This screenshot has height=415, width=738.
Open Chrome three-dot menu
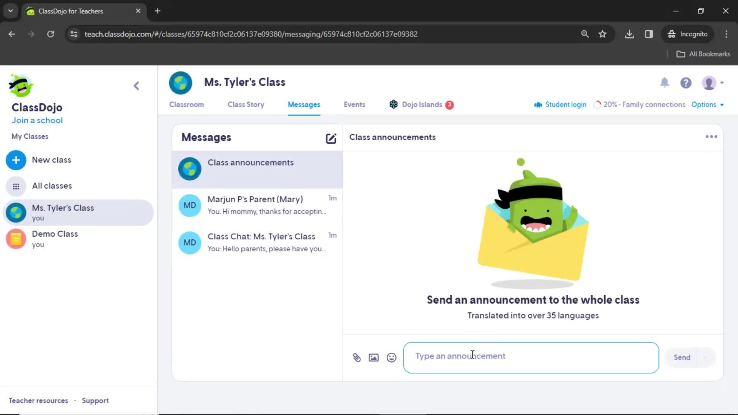click(x=726, y=34)
